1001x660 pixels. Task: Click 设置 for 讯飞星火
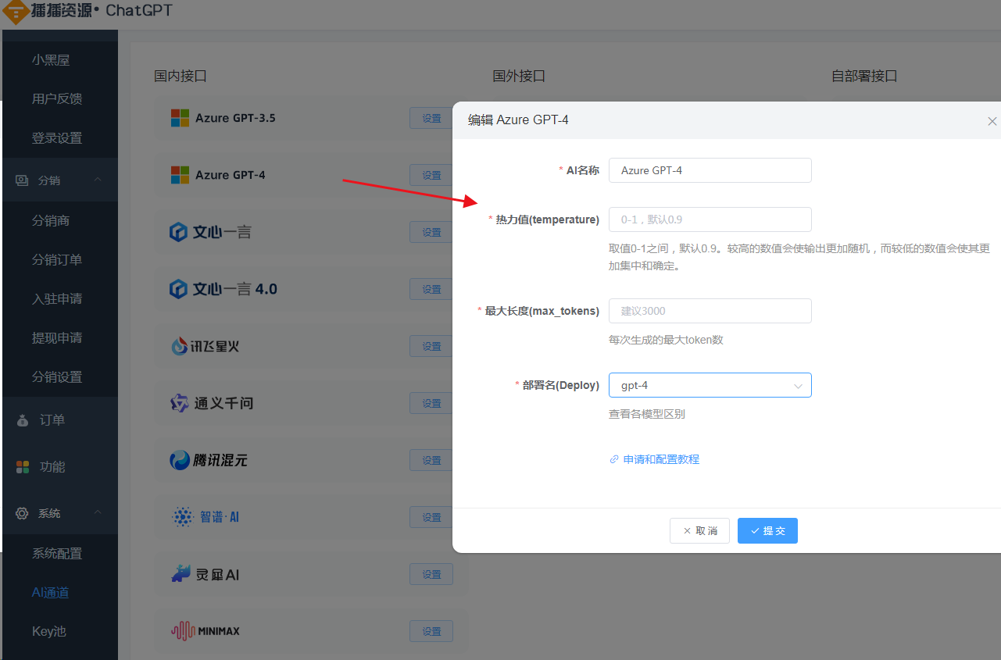pyautogui.click(x=431, y=346)
